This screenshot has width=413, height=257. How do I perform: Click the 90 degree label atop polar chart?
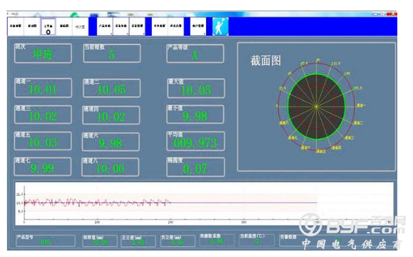[x=318, y=60]
